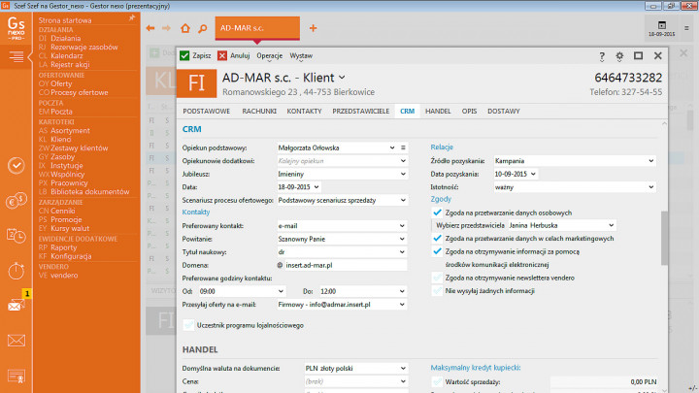Open the settings gear icon in the dialog
Screen dimensions: 699x393
tap(621, 56)
